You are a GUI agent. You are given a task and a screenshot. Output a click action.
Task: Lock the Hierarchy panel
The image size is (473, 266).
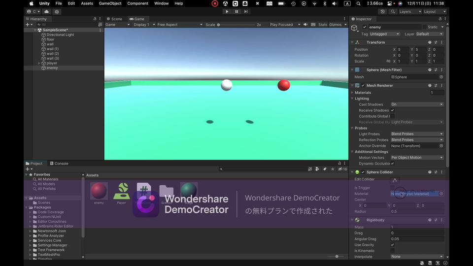click(x=95, y=19)
